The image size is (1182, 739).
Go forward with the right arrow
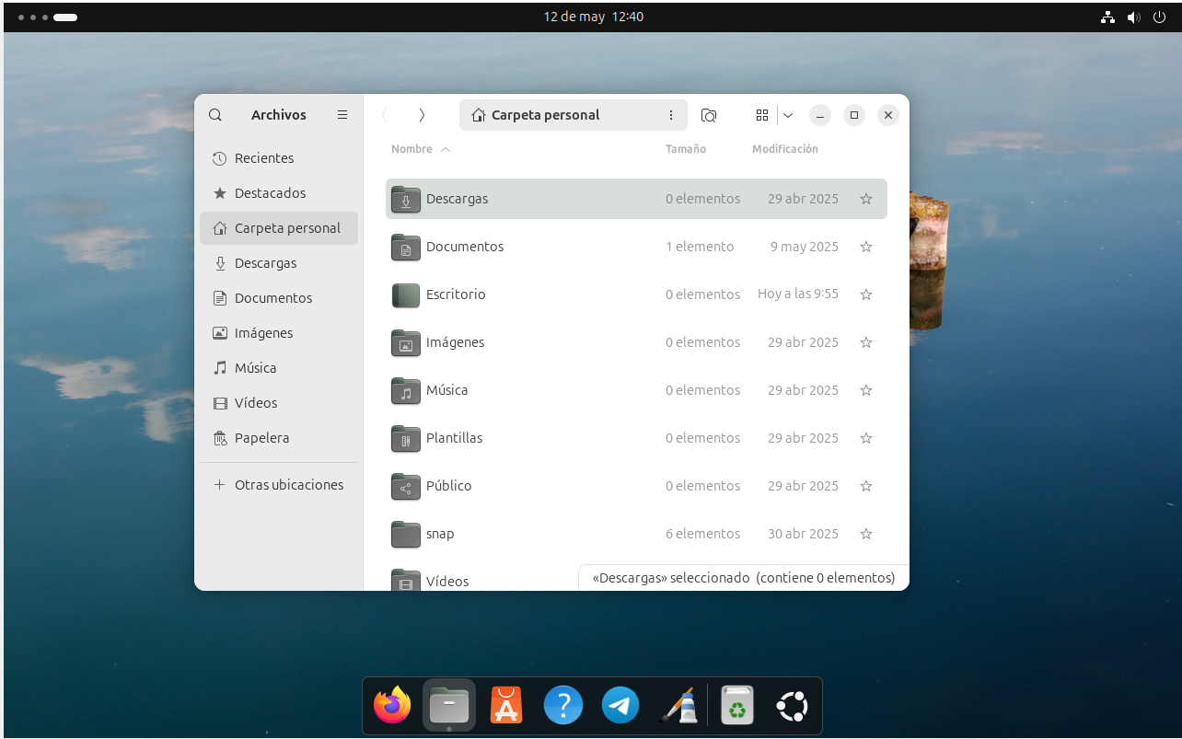[x=422, y=115]
